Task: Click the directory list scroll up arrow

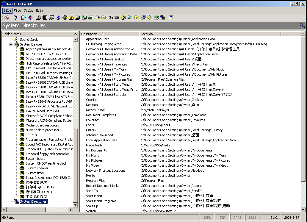Action: point(303,34)
